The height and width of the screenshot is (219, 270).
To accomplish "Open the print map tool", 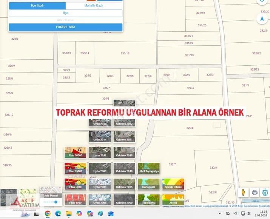I will click(255, 192).
